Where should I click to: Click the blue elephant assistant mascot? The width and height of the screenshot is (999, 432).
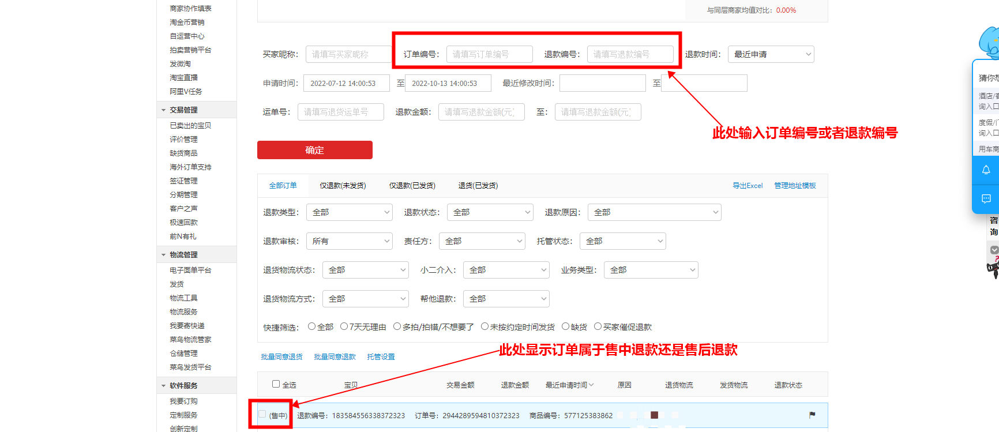click(989, 42)
